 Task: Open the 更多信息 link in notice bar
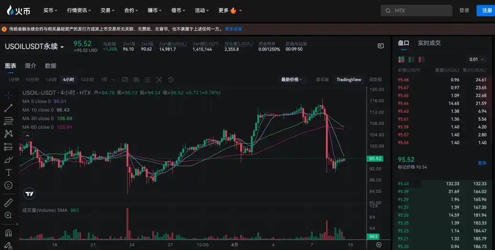click(233, 29)
